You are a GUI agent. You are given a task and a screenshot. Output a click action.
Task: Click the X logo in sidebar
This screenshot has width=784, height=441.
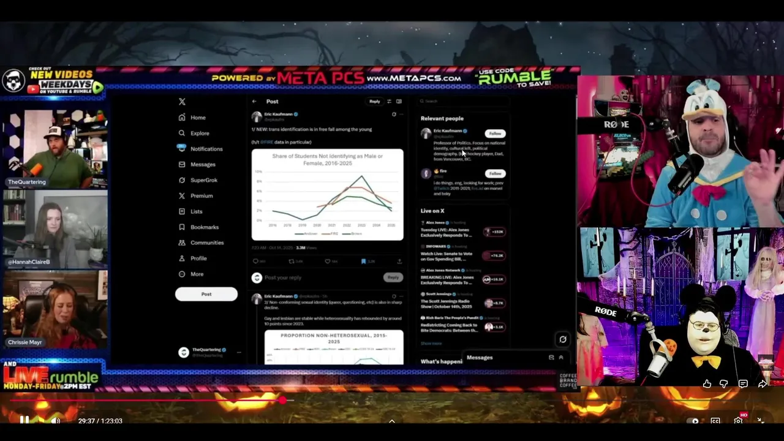pos(182,102)
